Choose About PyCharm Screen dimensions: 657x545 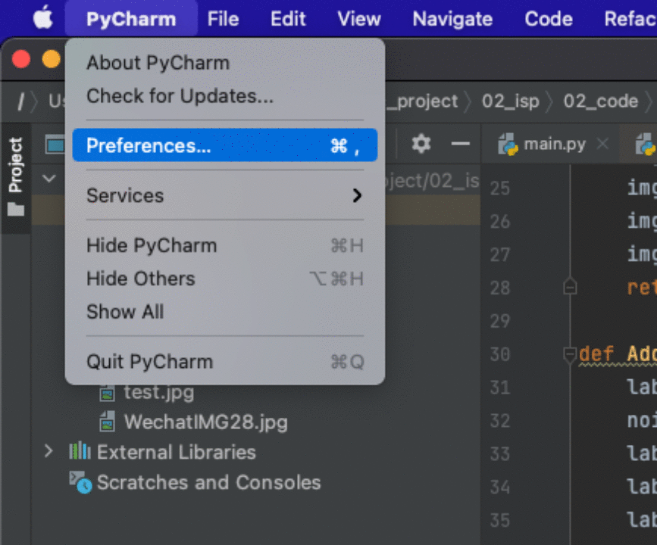[225, 63]
